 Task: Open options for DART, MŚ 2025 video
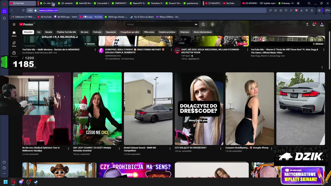click(x=247, y=50)
